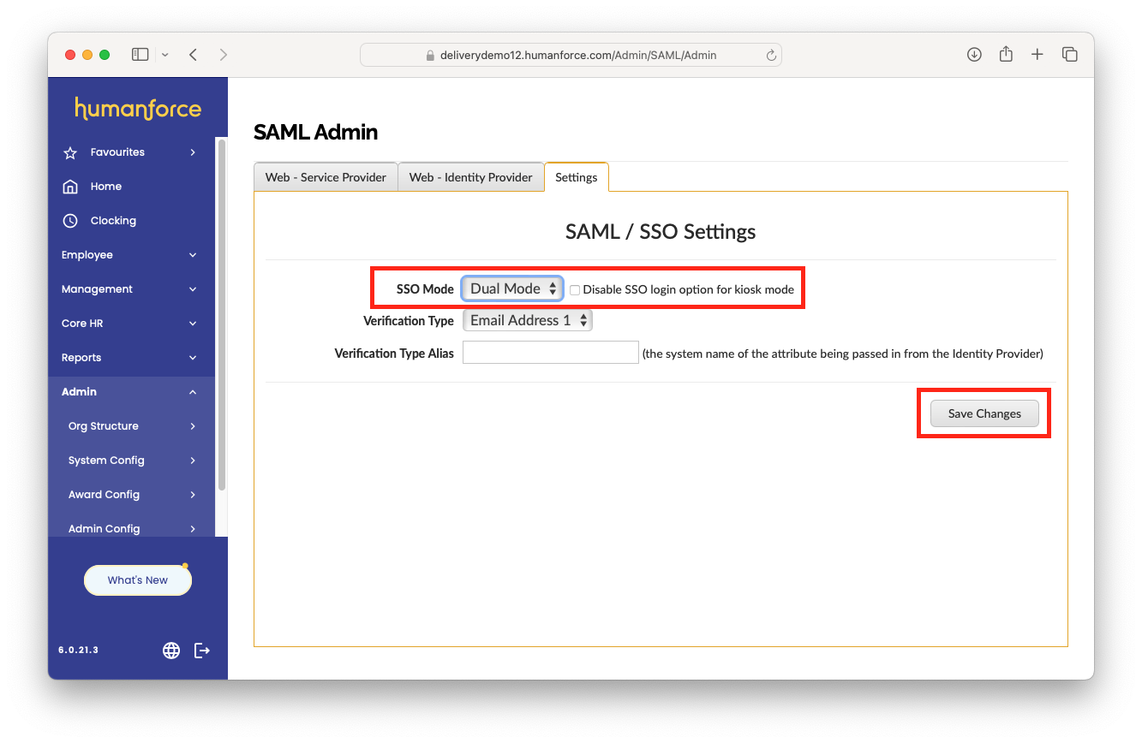Click the SAML / SSO Settings heading

click(x=661, y=232)
